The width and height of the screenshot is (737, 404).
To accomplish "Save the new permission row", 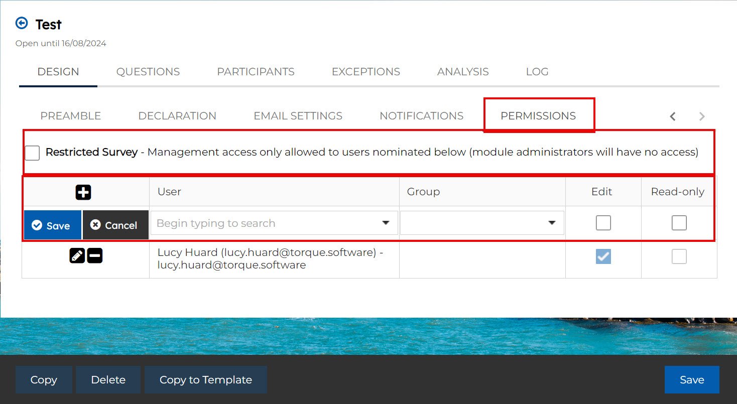I will point(52,225).
